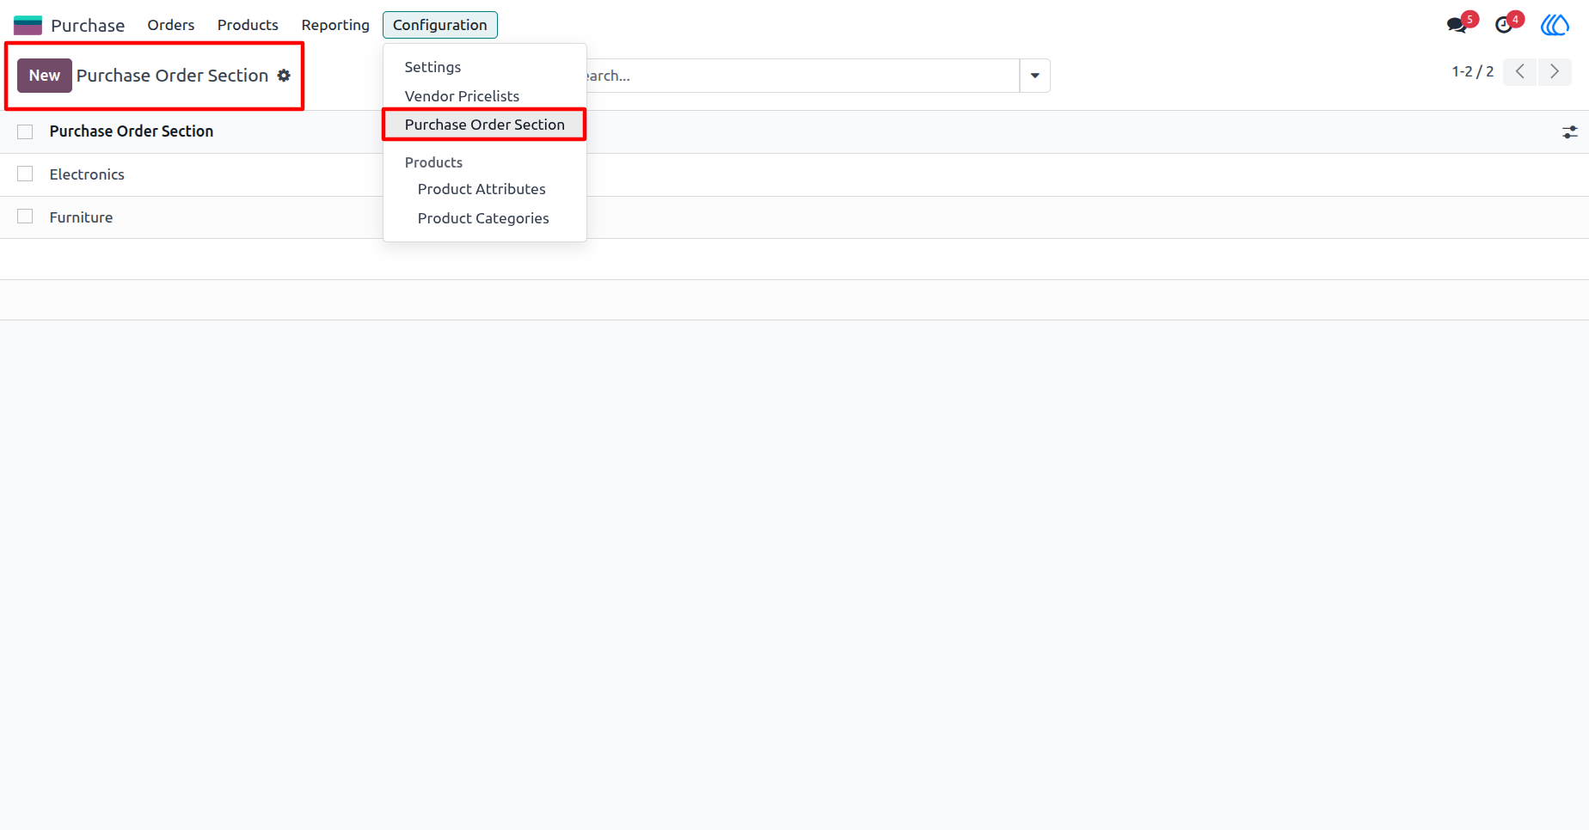
Task: Toggle the select-all checkbox in header
Action: [25, 131]
